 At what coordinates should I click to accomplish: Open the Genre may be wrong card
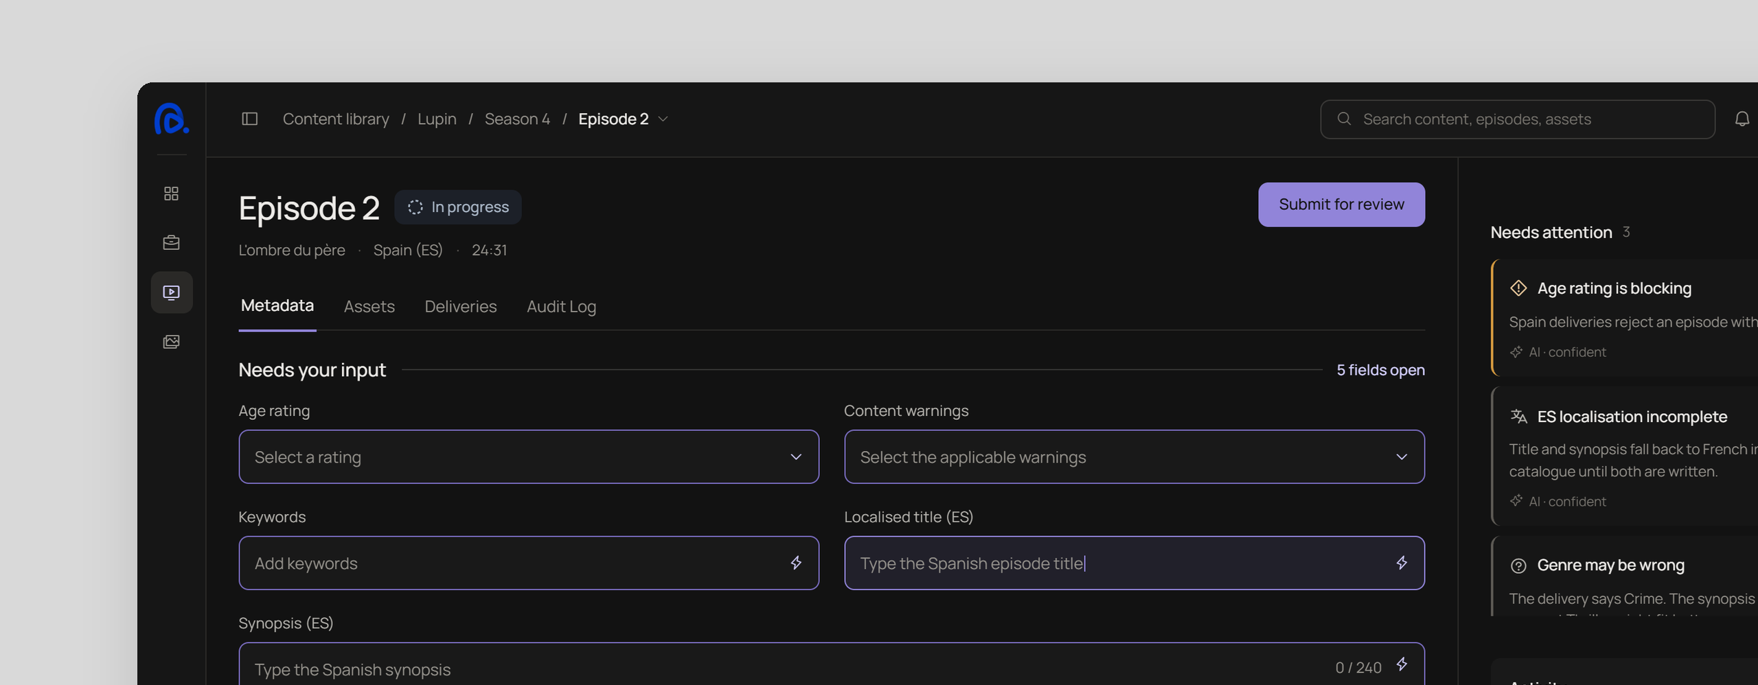(1625, 577)
